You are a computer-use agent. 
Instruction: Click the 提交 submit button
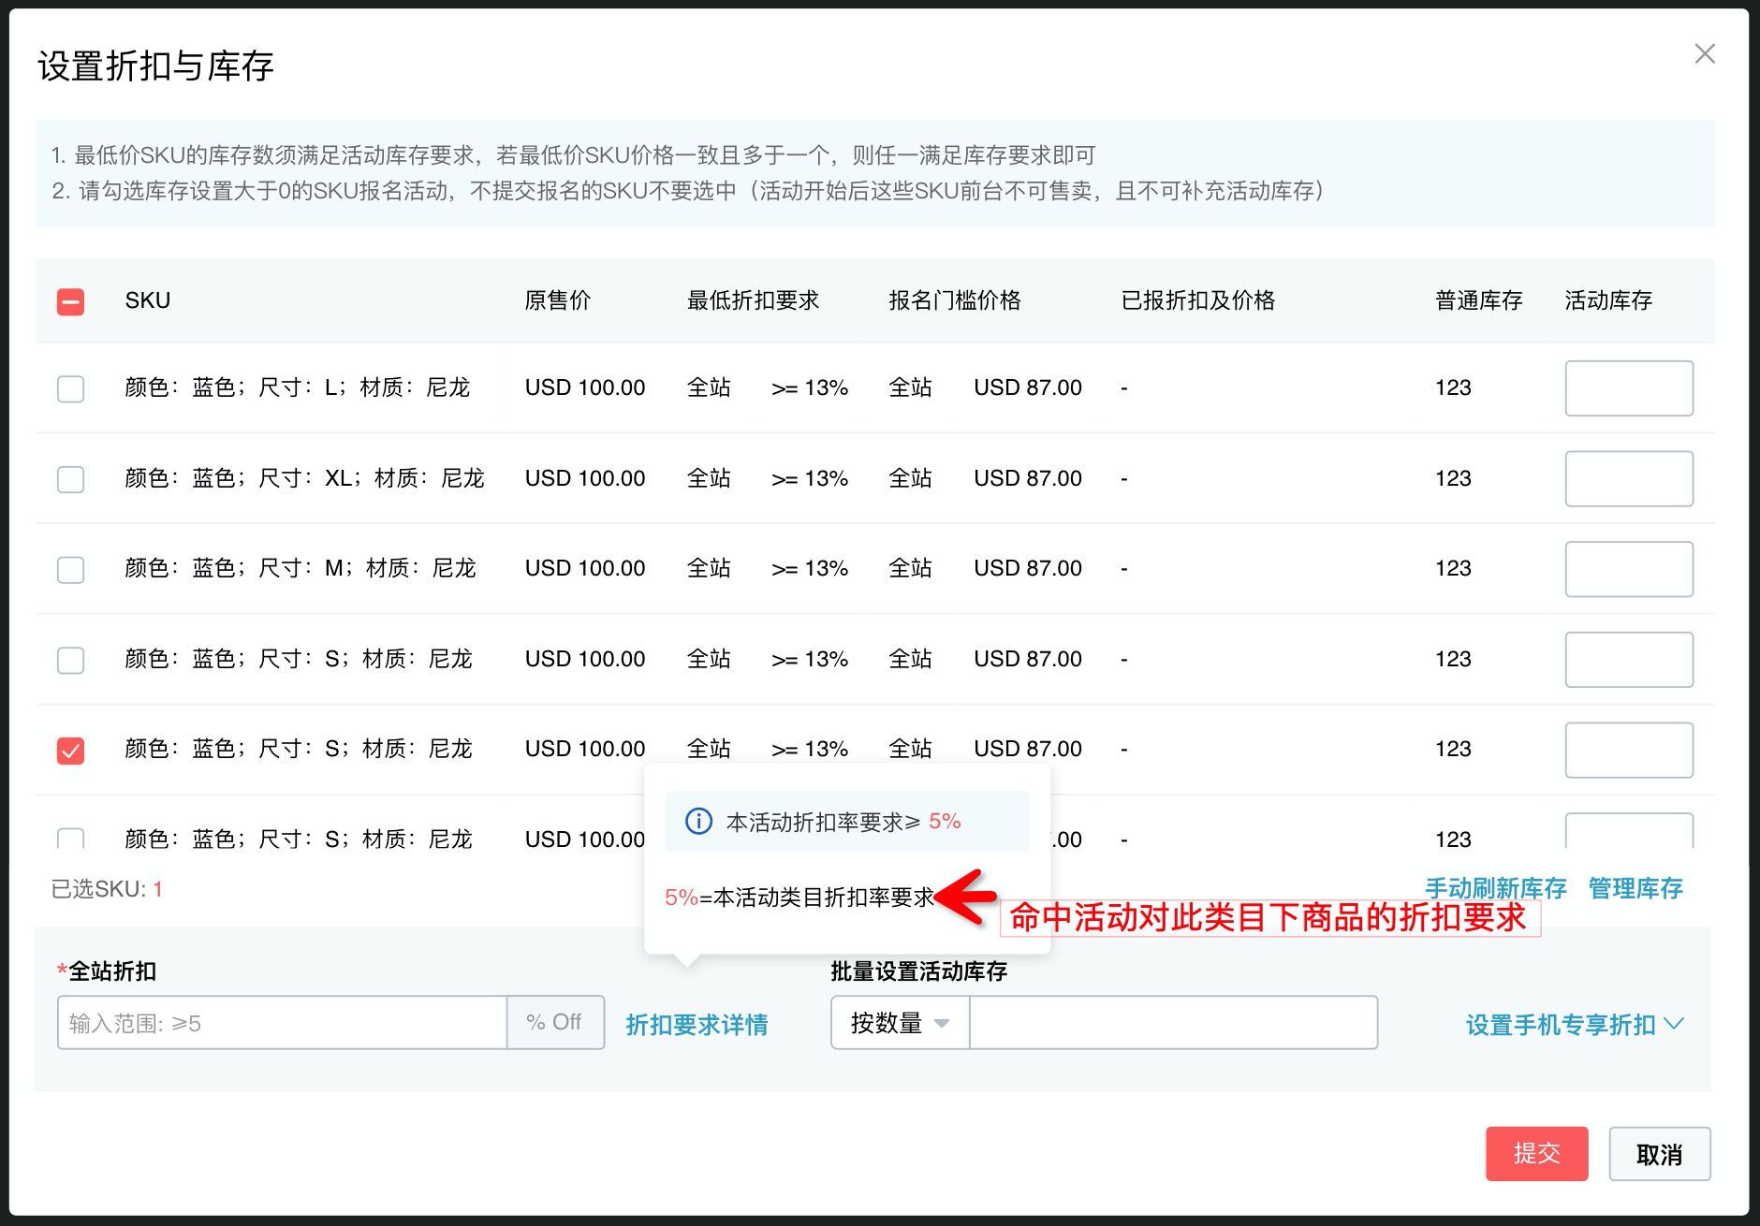[x=1536, y=1154]
